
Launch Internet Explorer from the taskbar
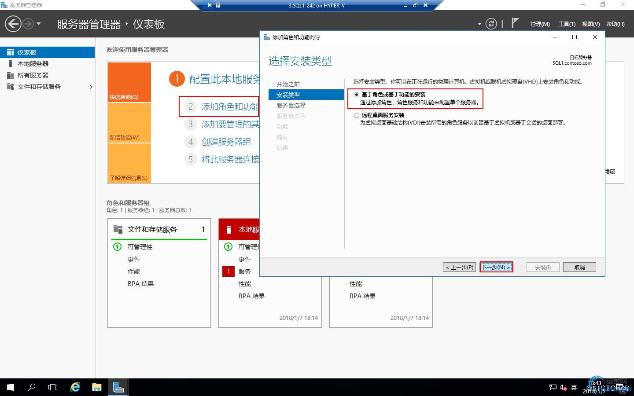pyautogui.click(x=75, y=387)
